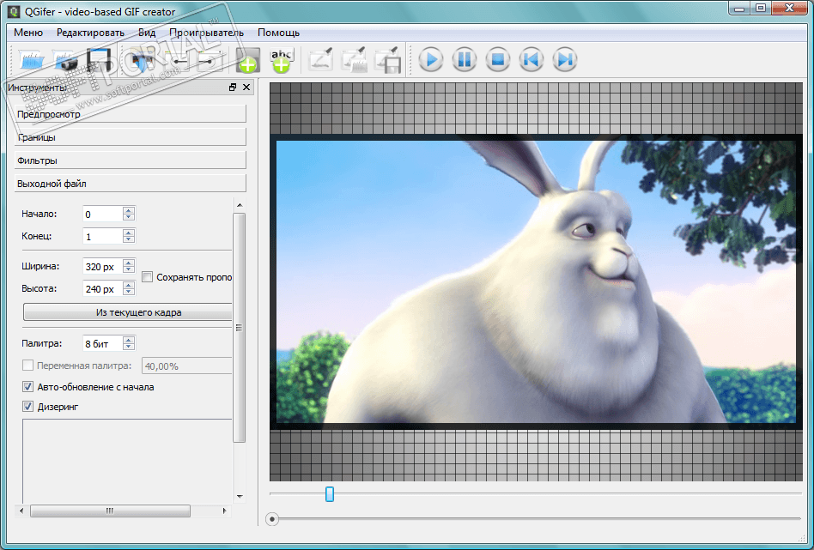
Task: Click the floppy disk save icon
Action: [x=100, y=60]
